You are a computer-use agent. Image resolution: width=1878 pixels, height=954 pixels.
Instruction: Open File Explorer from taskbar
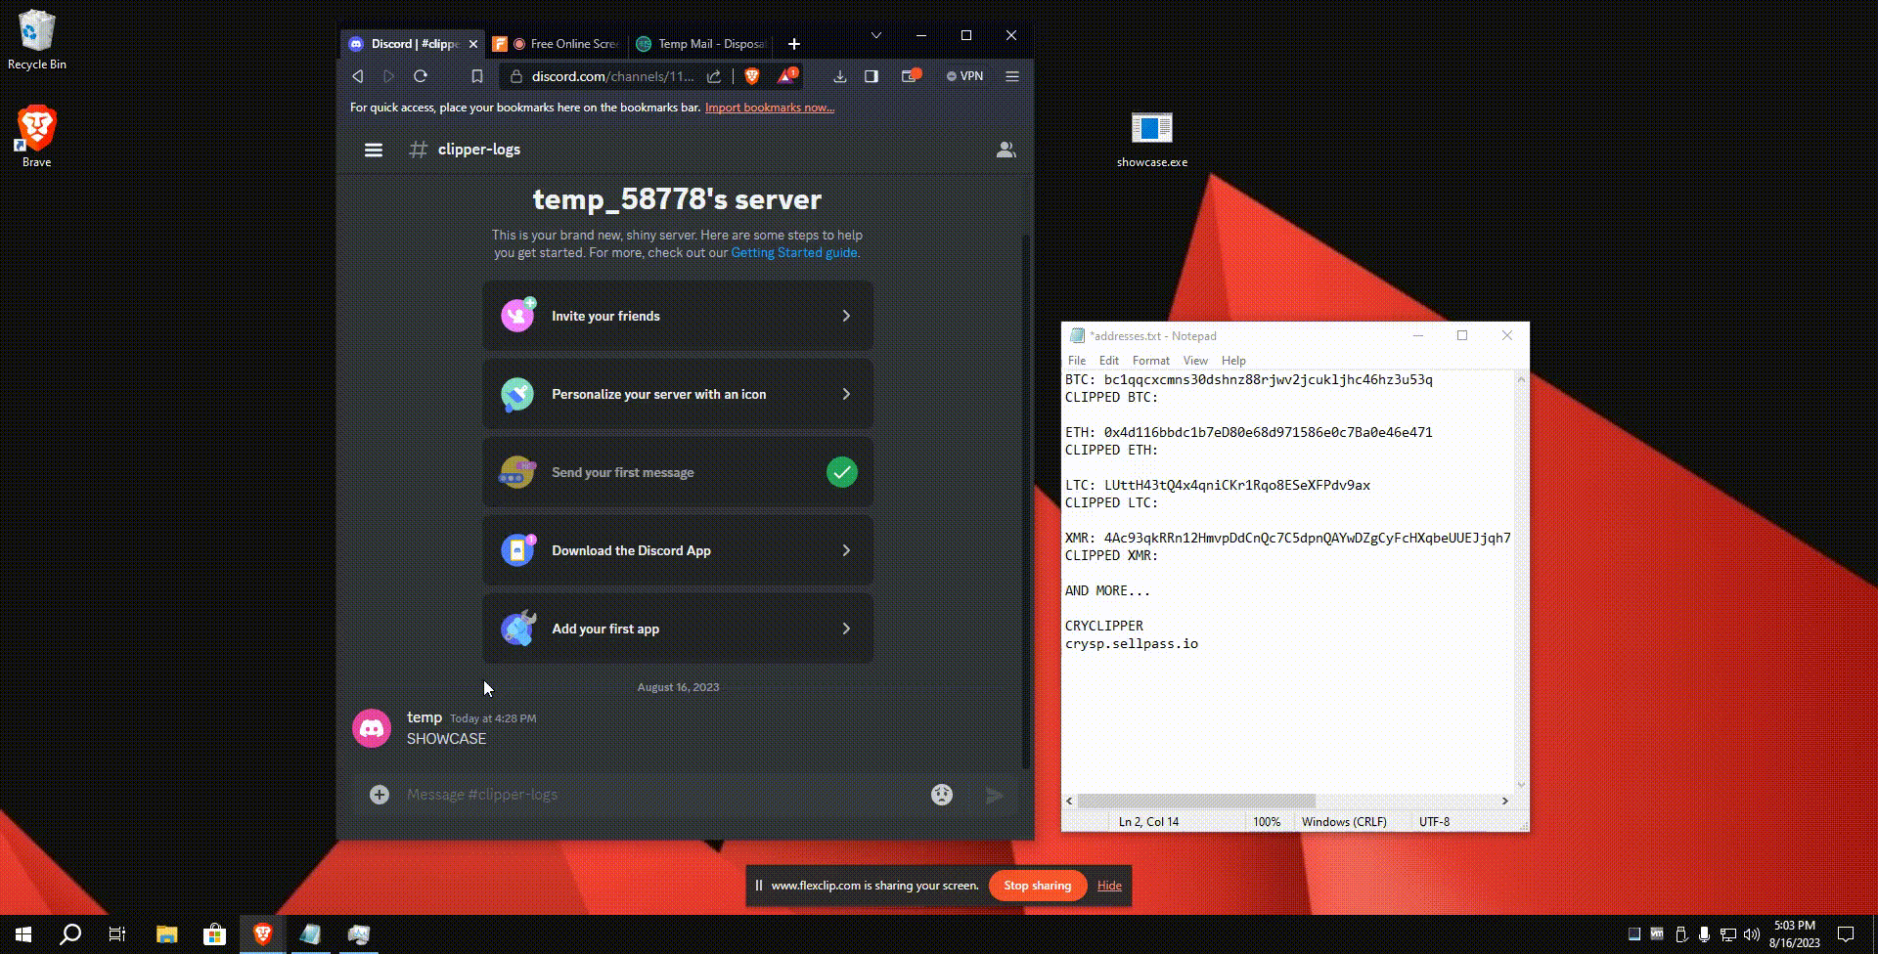pyautogui.click(x=167, y=934)
